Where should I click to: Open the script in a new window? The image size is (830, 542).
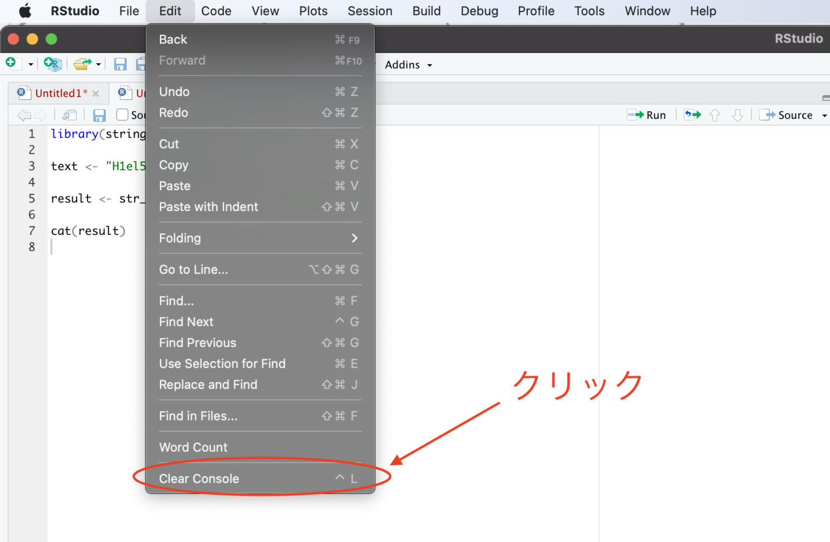tap(69, 114)
